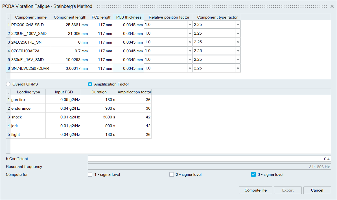Viewport: 337px width, 200px height.
Task: Expand Component type factor dropdown for 0ZCF0100AF2A
Action: point(238,51)
